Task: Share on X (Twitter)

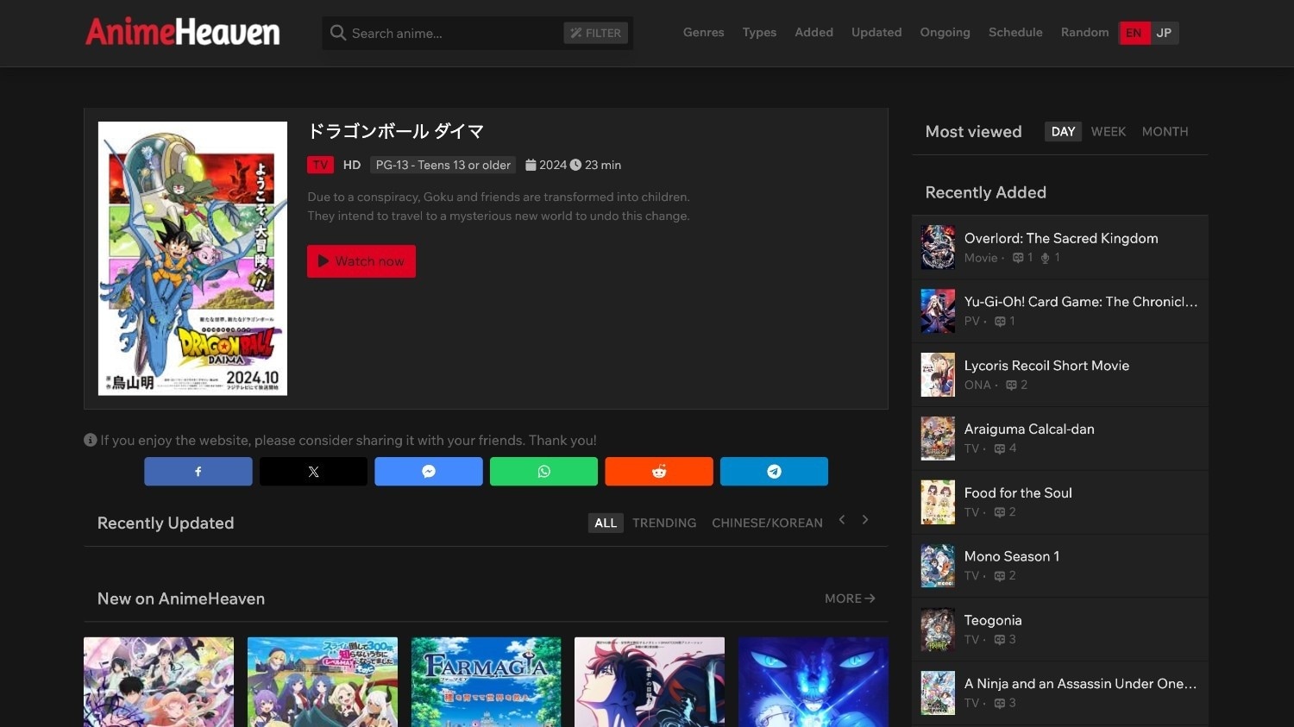Action: [313, 472]
